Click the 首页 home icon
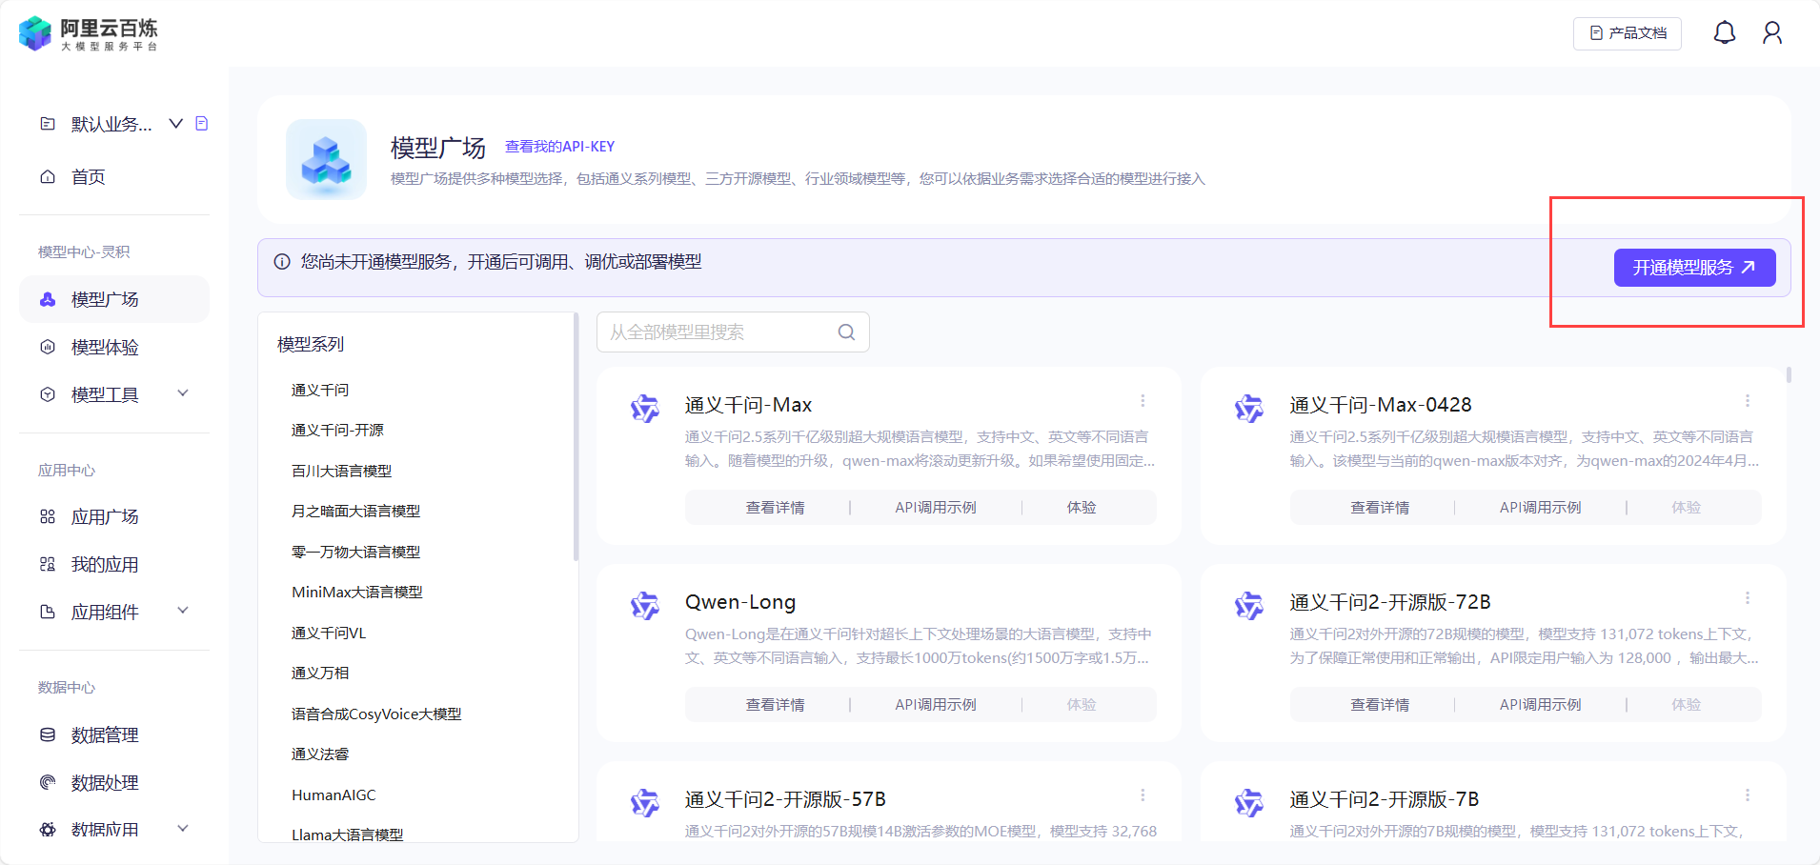The height and width of the screenshot is (865, 1820). [x=48, y=176]
